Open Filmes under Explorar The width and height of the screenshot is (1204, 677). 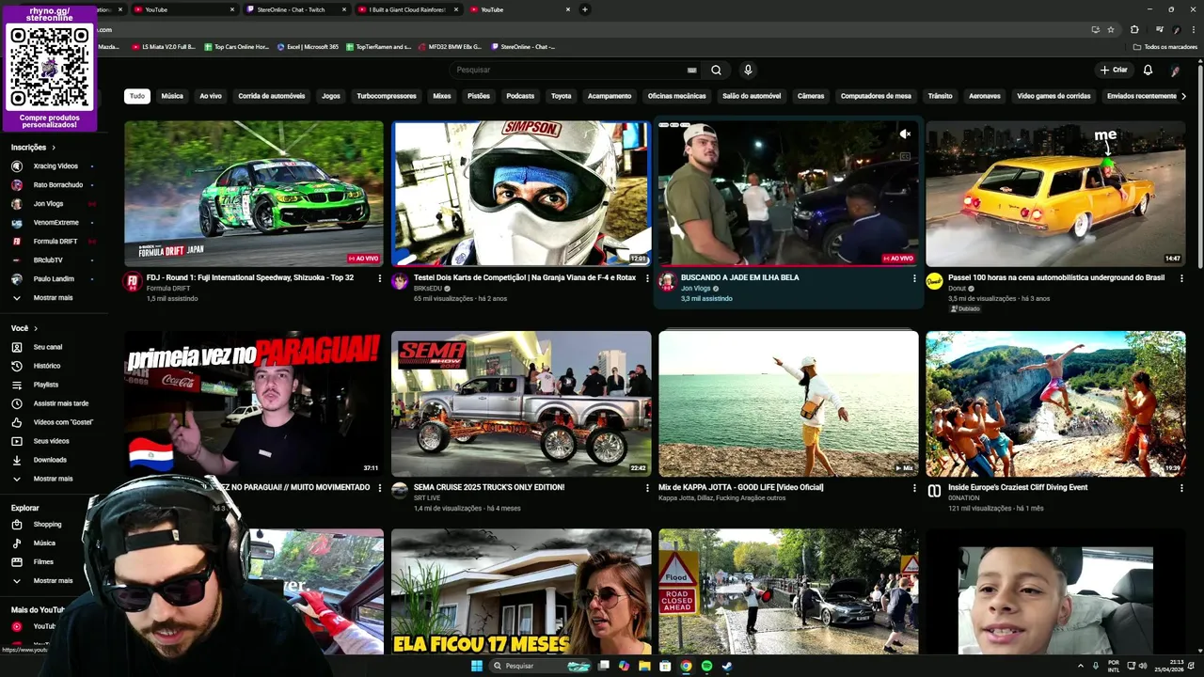43,561
